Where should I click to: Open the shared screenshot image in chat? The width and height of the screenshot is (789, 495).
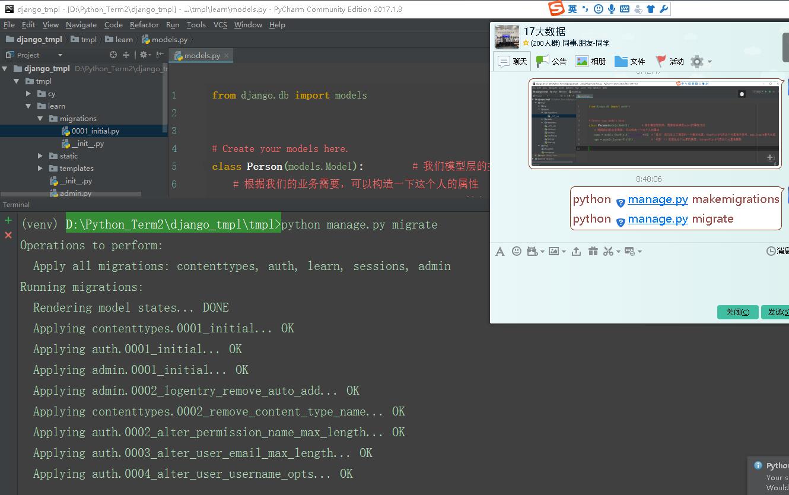[656, 124]
